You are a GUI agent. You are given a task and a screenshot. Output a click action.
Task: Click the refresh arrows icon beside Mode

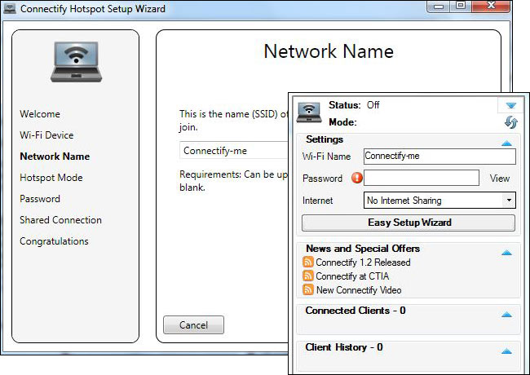510,122
